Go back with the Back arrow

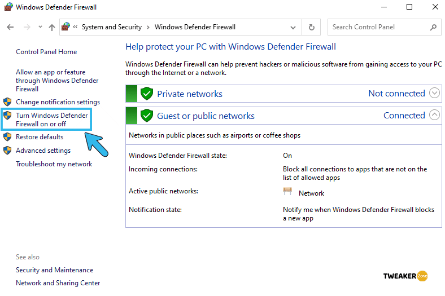click(x=10, y=27)
